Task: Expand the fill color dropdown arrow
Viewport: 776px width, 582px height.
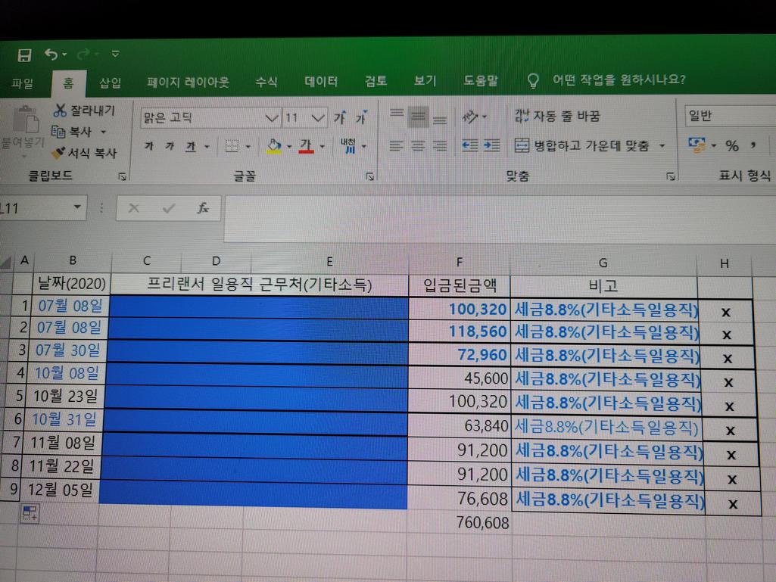Action: (289, 147)
